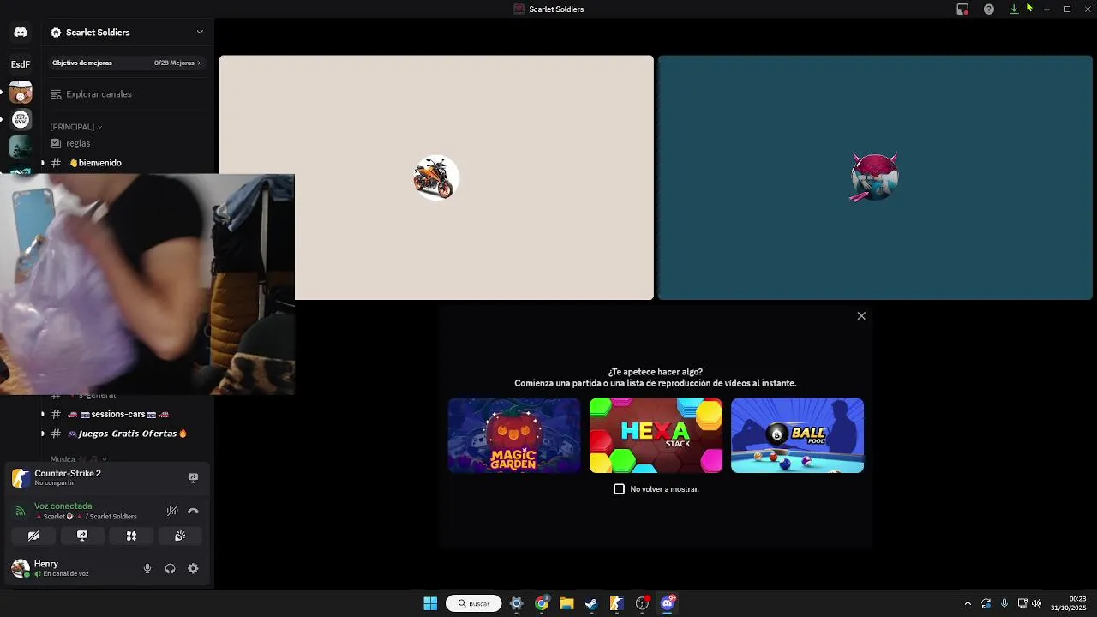Select the pink-haired avatar participant tile
The width and height of the screenshot is (1097, 617).
875,177
